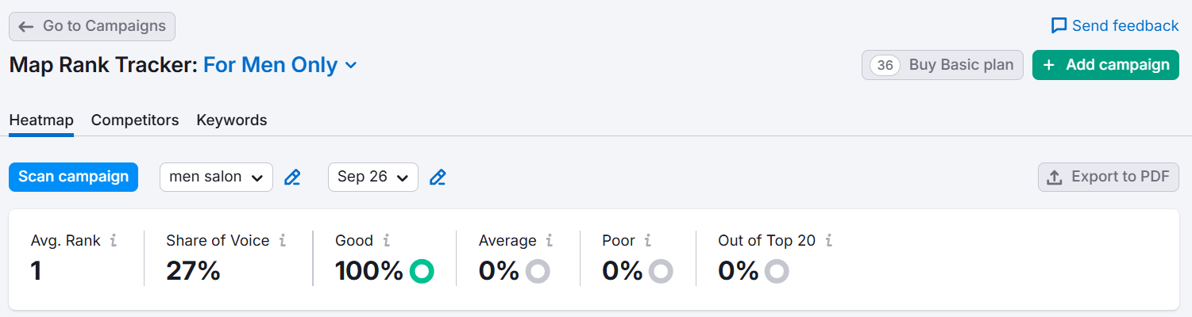Switch to the Competitors tab
1192x317 pixels.
[135, 120]
